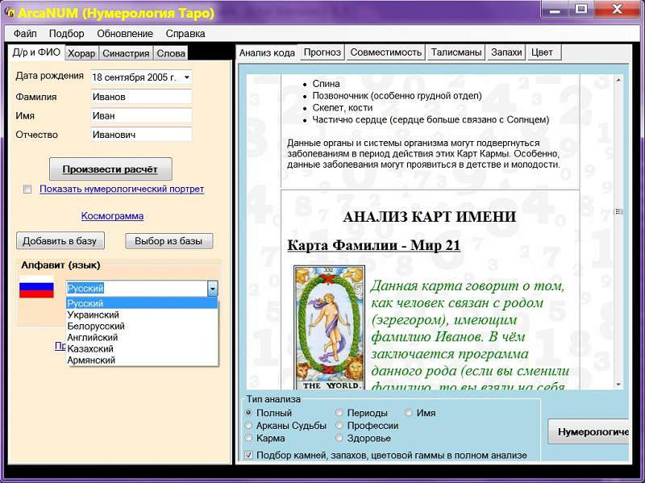Screen dimensions: 645x483
Task: Switch to the Д/р и ФИО tab
Action: (x=36, y=52)
